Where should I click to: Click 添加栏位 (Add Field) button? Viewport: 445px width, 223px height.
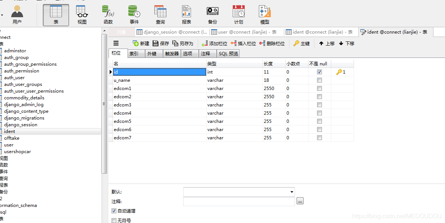214,43
